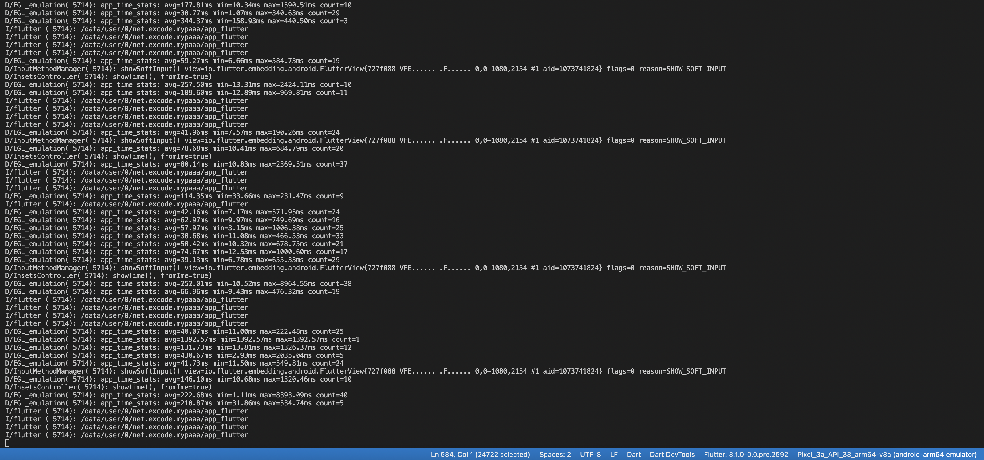
Task: Click the Flutter 3.1.0-0.0.pre.2592 version item
Action: pos(746,454)
